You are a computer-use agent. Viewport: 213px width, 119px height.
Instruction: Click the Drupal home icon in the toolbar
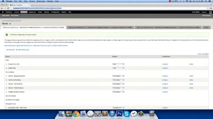coord(3,12)
